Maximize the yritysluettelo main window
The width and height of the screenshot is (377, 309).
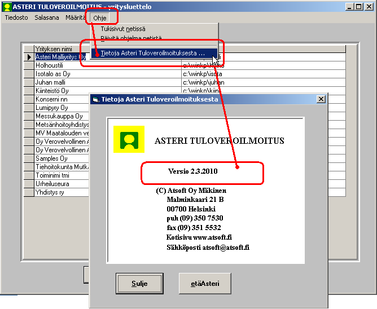coord(358,7)
